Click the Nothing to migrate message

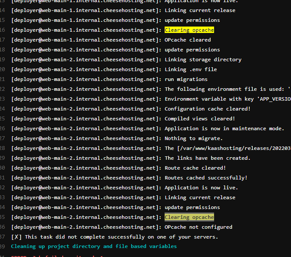point(193,138)
